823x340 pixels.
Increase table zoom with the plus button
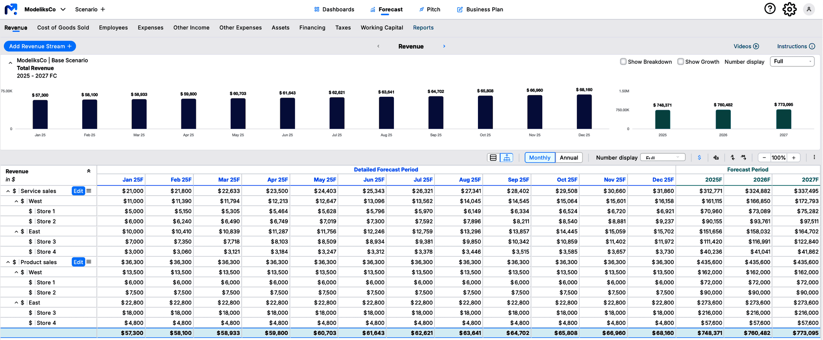793,158
